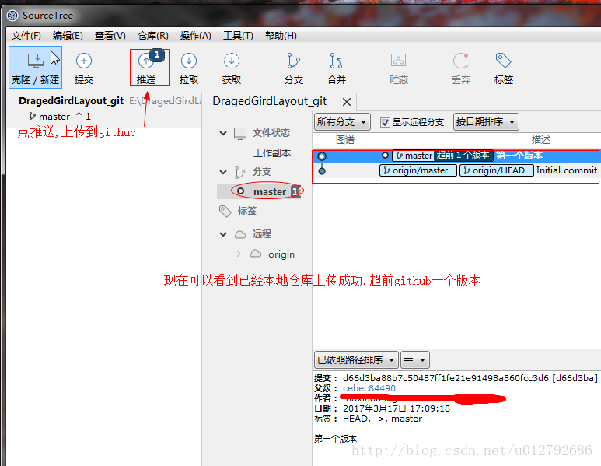
Task: Click the Graph (图谱) column header
Action: (344, 140)
